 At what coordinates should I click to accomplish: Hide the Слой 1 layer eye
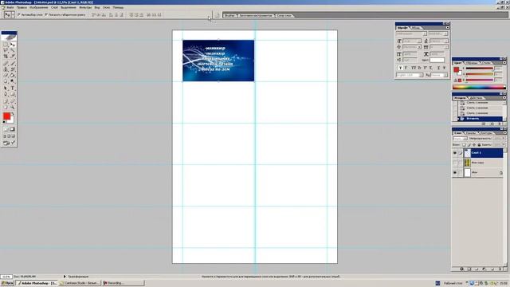455,152
